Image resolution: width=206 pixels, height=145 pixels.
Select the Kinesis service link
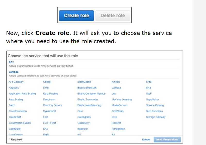point(116,82)
